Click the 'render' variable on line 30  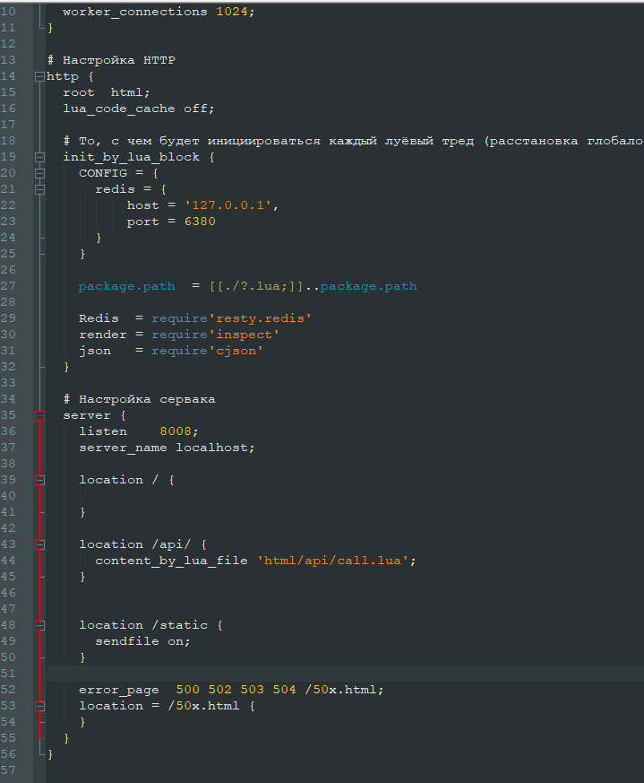pos(103,335)
